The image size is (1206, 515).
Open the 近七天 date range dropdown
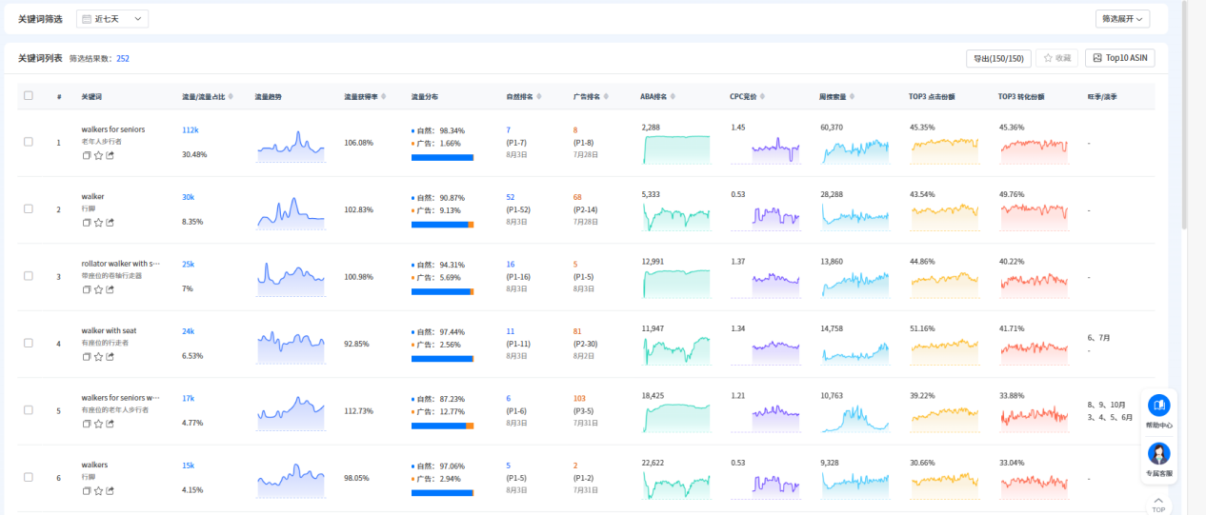point(112,19)
